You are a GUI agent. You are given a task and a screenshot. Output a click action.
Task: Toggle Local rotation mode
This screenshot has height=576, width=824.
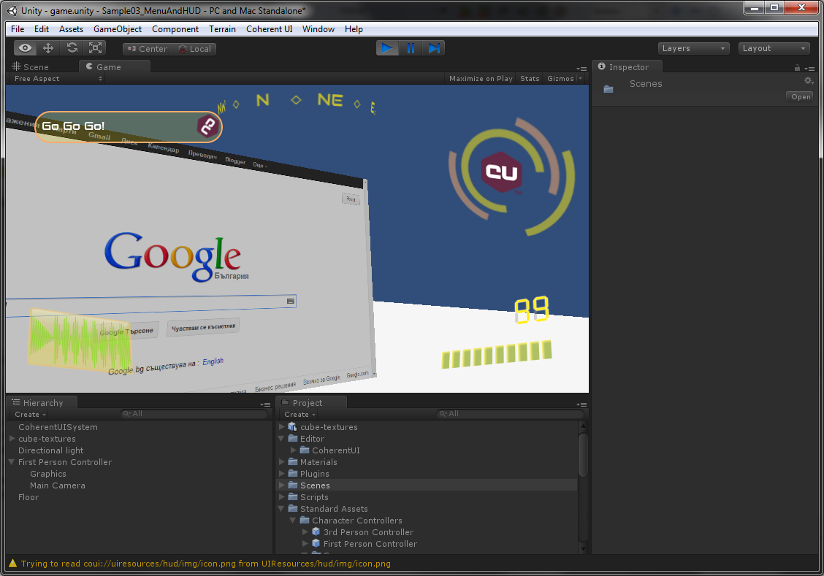(x=194, y=49)
